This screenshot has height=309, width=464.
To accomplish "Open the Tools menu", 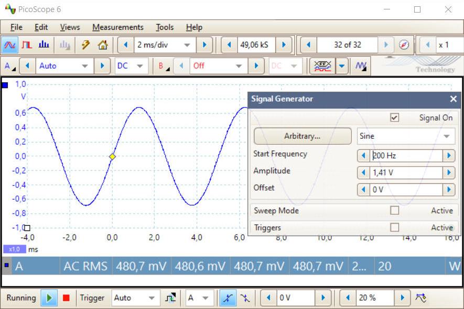I will tap(165, 27).
